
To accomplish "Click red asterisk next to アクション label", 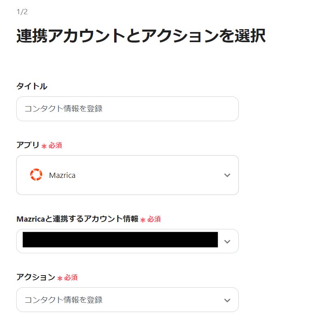I will [60, 278].
